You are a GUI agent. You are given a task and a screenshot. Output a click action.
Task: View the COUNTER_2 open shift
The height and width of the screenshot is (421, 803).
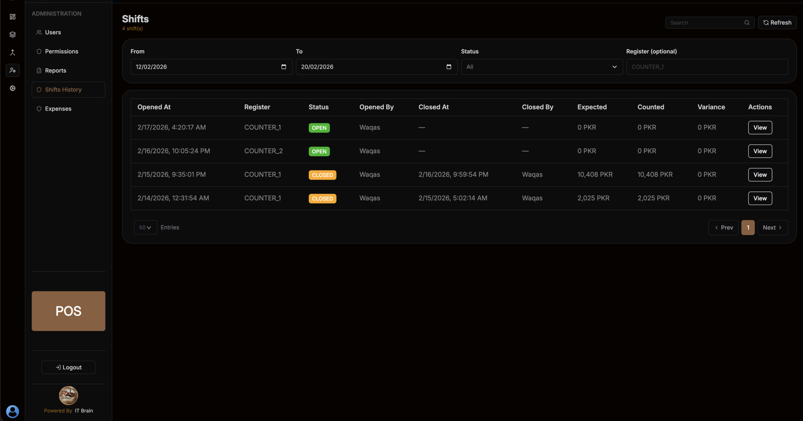pyautogui.click(x=760, y=151)
